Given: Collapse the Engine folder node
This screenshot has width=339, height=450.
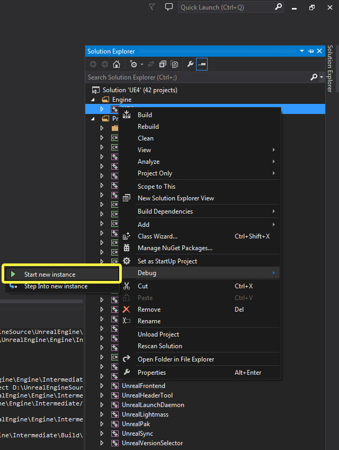Looking at the screenshot, I should [x=93, y=100].
